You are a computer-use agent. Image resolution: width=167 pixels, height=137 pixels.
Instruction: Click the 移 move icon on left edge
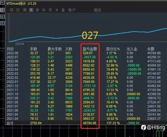coord(2,10)
